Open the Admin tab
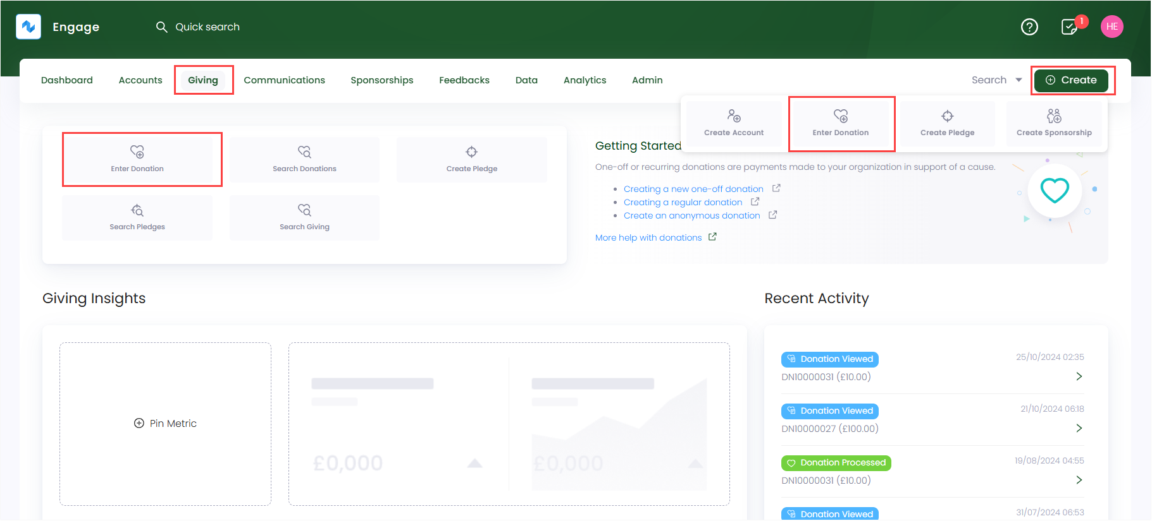This screenshot has height=521, width=1152. point(647,80)
